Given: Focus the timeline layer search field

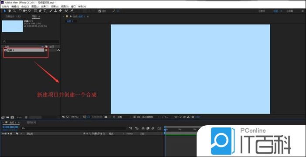Looking at the screenshot, I should [74, 128].
